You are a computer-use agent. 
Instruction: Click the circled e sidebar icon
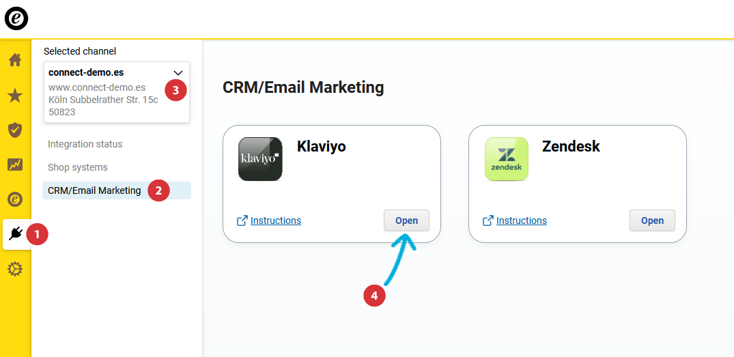(15, 199)
